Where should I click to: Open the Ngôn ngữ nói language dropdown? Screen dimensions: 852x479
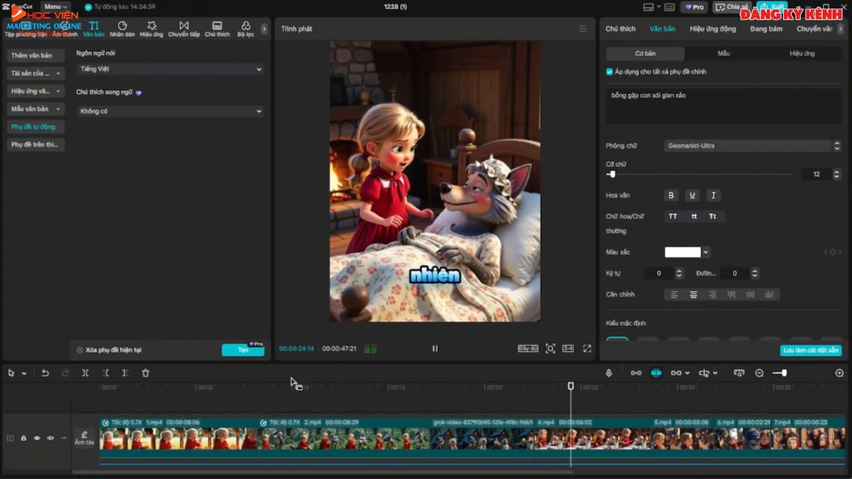pyautogui.click(x=169, y=69)
